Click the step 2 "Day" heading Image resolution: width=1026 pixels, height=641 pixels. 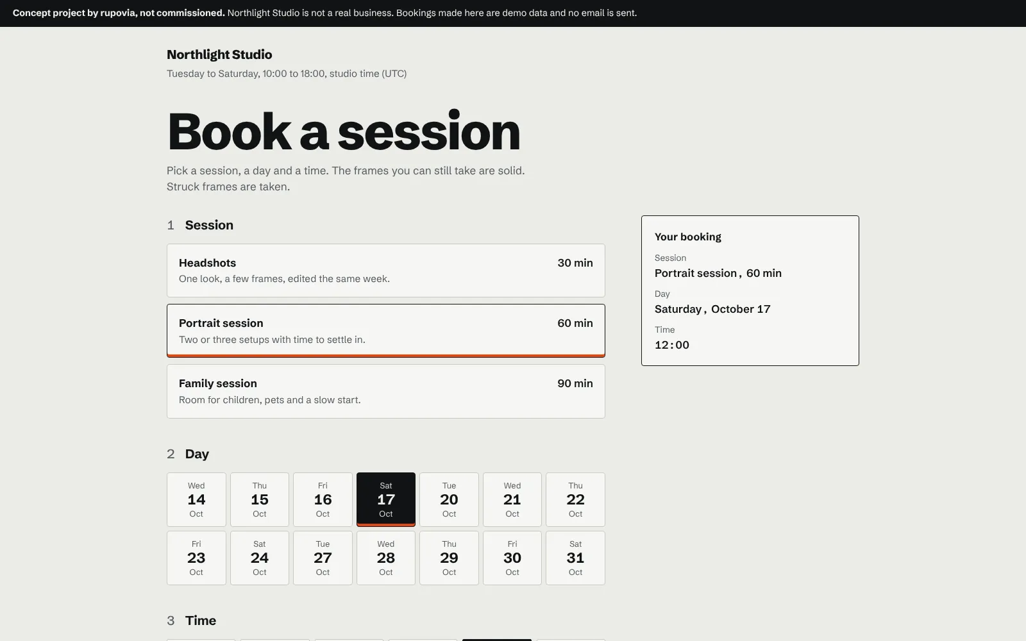tap(197, 454)
